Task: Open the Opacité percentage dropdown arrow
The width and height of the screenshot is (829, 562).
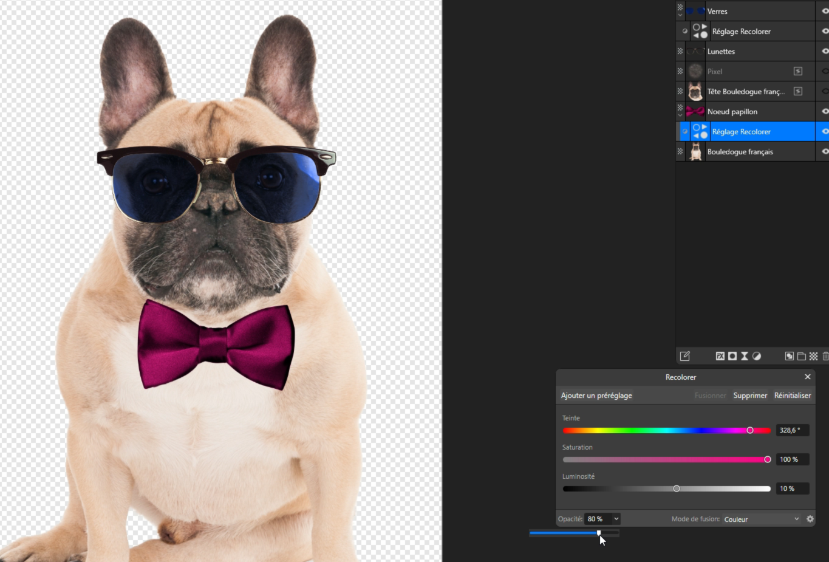Action: (x=616, y=519)
